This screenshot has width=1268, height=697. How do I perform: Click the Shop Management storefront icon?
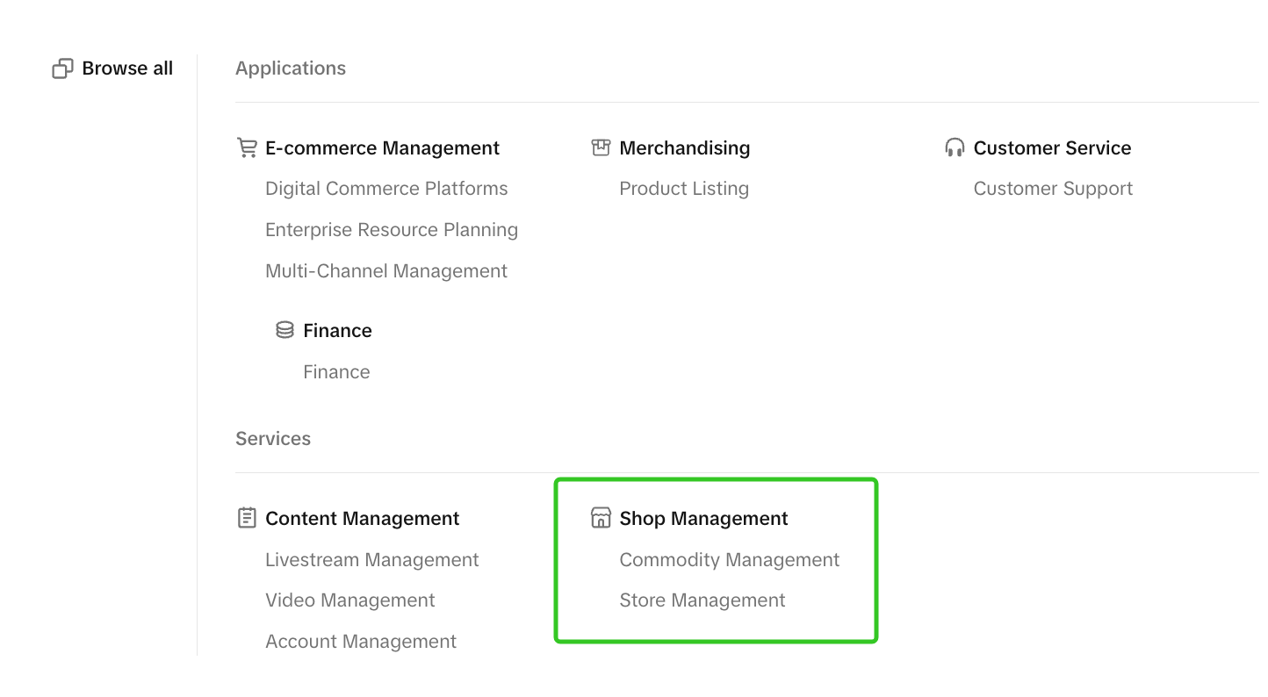(601, 518)
